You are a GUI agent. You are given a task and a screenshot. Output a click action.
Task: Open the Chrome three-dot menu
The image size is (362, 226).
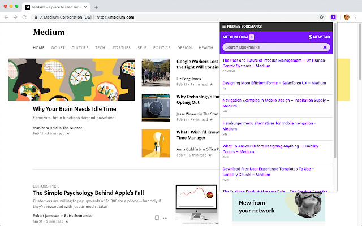click(x=356, y=18)
